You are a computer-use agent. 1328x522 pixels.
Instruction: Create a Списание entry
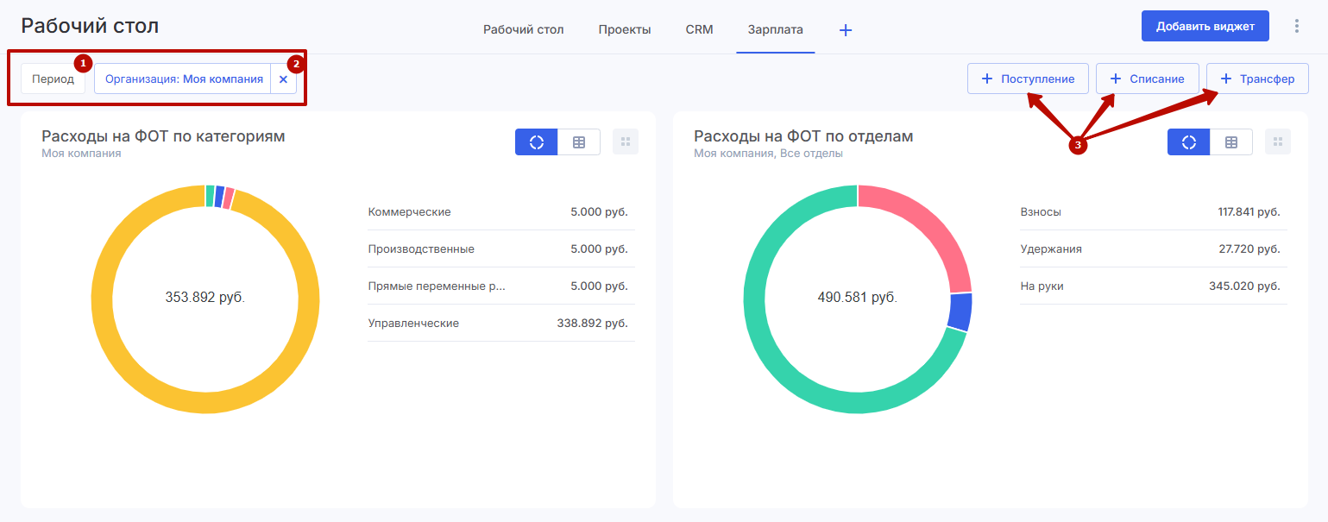pyautogui.click(x=1147, y=79)
